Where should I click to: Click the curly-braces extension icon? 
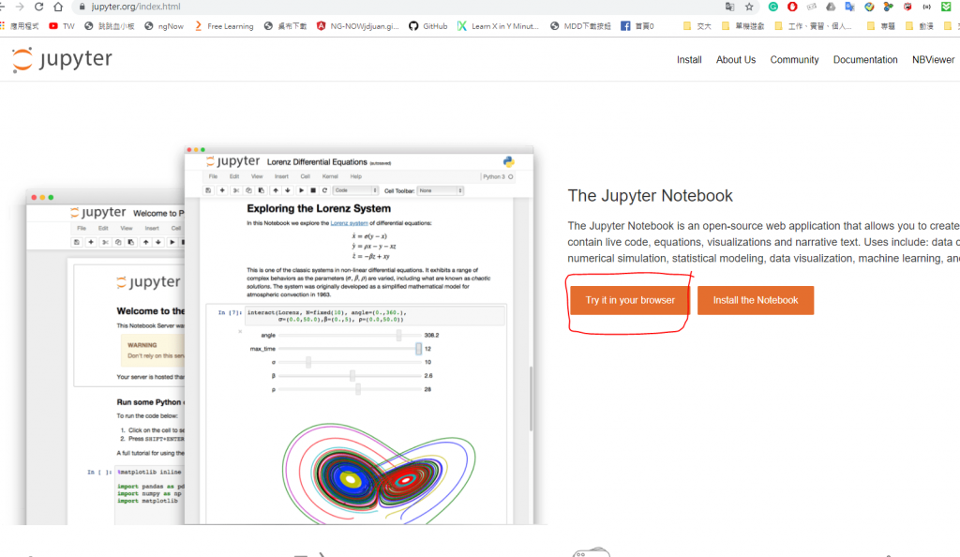927,7
